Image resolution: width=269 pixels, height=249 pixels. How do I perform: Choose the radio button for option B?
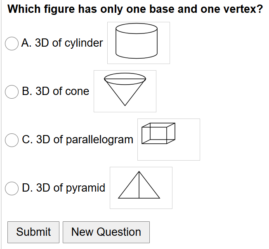click(12, 91)
